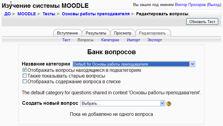Open the Результаты tab

[96, 33]
